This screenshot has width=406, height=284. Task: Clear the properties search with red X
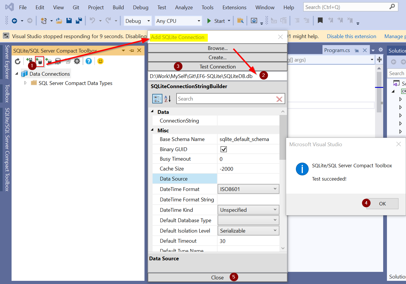[x=279, y=99]
